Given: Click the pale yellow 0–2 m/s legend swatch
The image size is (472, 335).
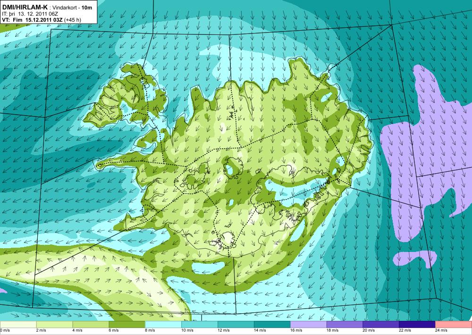Looking at the screenshot, I should 18,325.
